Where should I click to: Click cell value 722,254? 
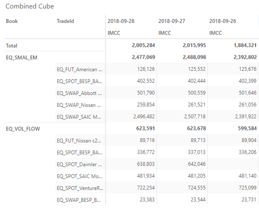[146, 188]
